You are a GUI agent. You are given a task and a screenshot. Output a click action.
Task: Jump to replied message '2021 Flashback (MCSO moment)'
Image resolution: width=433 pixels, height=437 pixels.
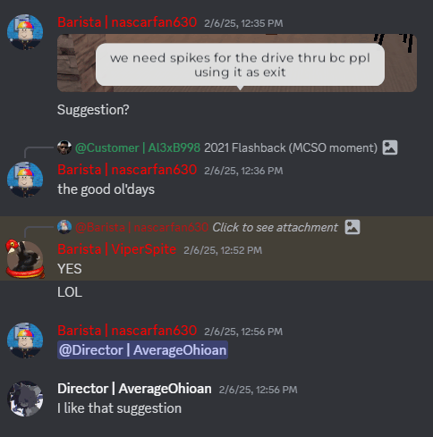pyautogui.click(x=291, y=147)
